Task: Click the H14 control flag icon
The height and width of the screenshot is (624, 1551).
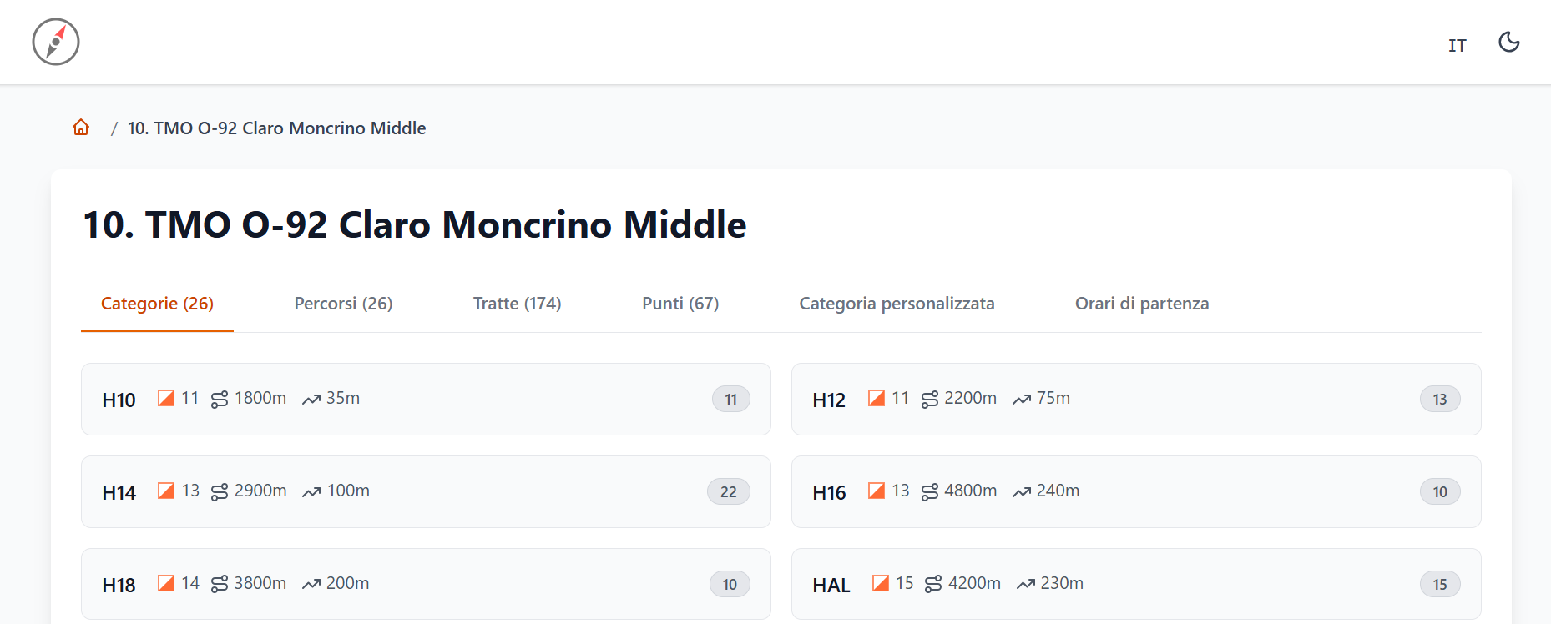Action: tap(166, 491)
